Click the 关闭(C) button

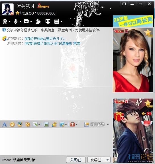click(76, 160)
